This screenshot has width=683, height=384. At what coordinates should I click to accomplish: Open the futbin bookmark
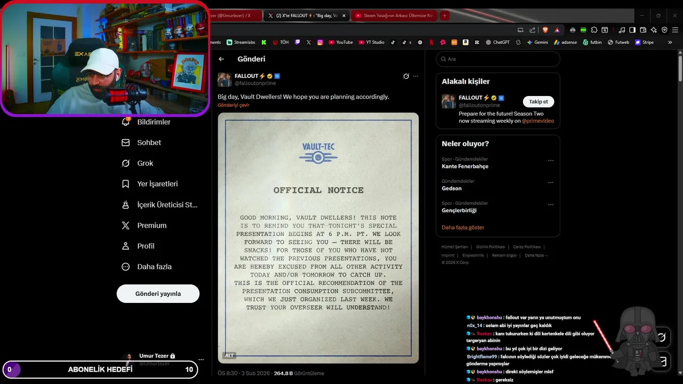[592, 42]
